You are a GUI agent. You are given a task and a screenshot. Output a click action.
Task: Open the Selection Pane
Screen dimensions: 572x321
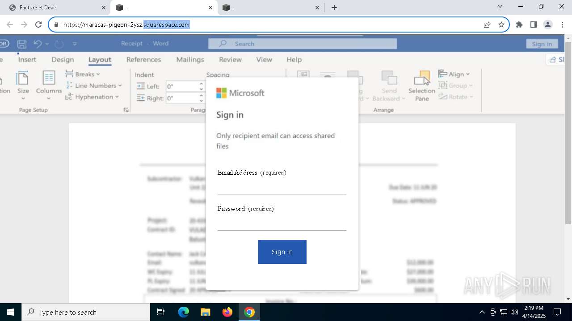422,86
